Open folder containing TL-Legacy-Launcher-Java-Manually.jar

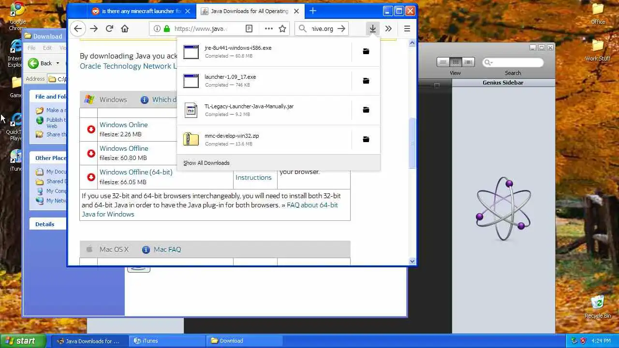(x=366, y=110)
